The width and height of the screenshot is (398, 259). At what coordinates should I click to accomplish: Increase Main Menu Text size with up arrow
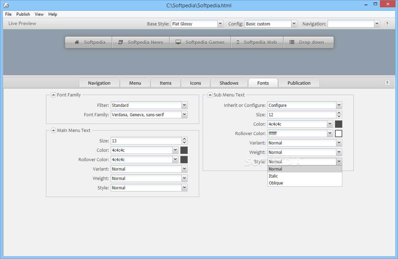(185, 139)
